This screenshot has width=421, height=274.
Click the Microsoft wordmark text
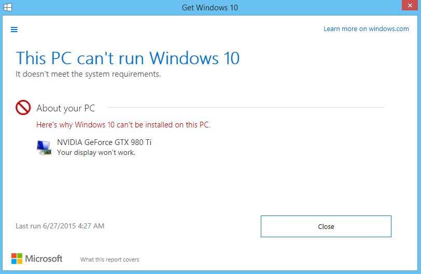44,258
